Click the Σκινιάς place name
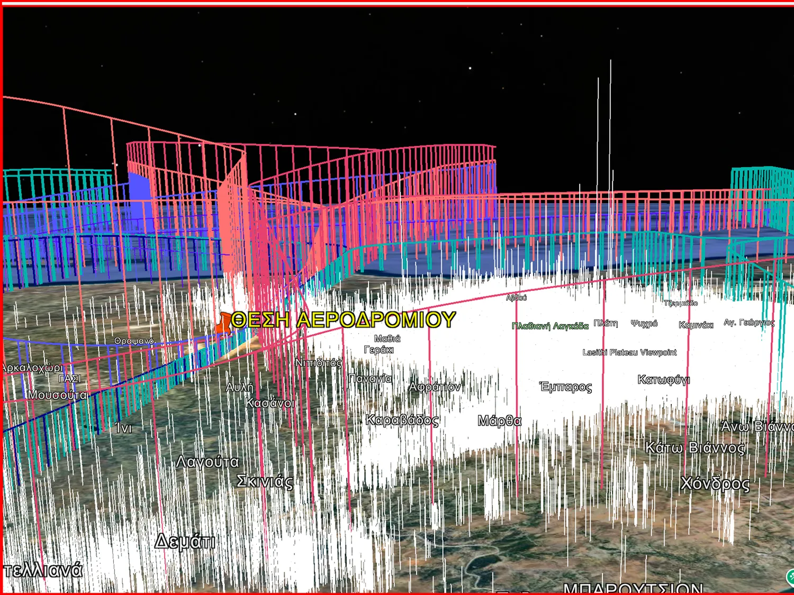 pyautogui.click(x=264, y=481)
